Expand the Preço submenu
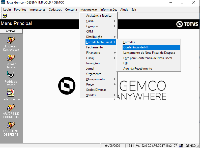This screenshot has height=148, width=200. pos(101,84)
